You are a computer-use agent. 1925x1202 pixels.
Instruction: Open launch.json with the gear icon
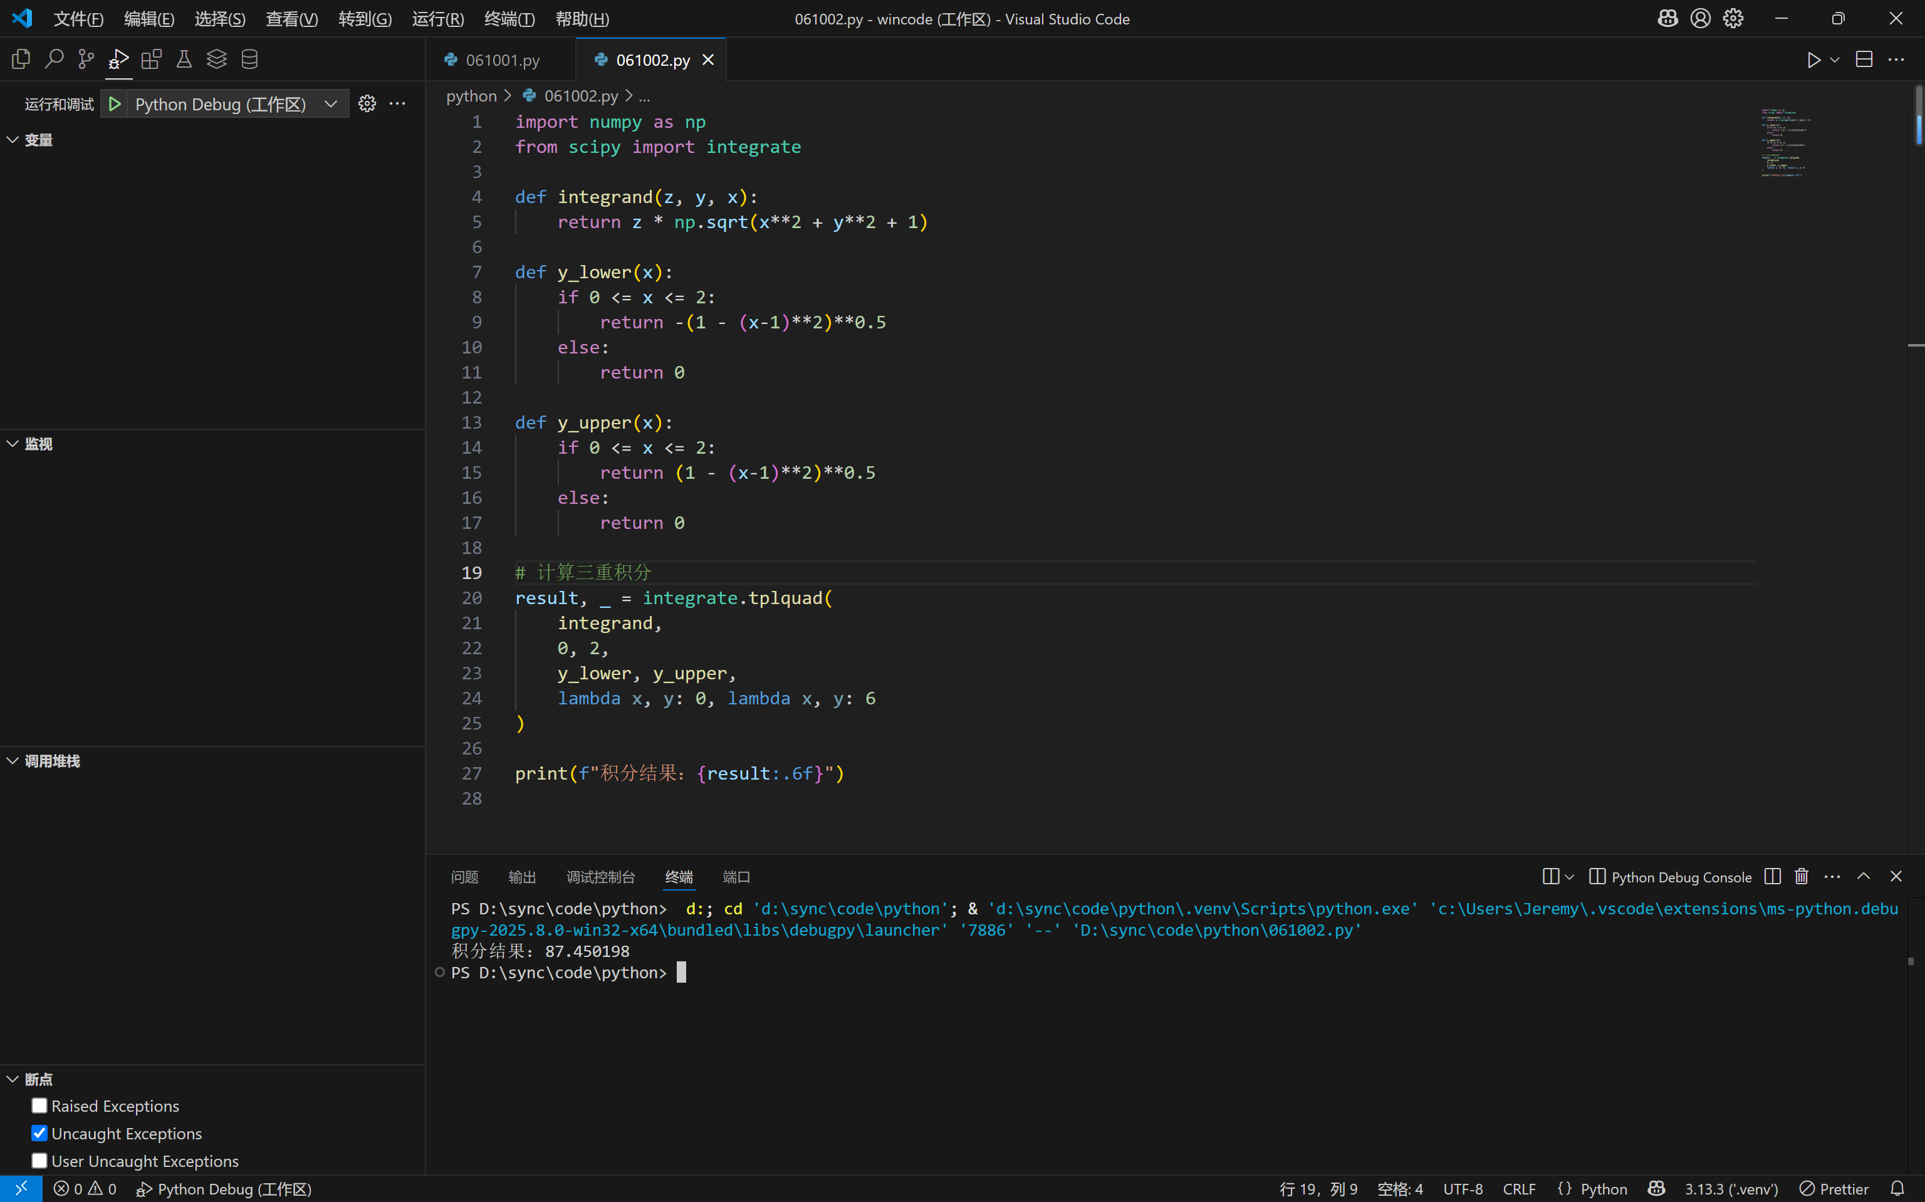(367, 104)
